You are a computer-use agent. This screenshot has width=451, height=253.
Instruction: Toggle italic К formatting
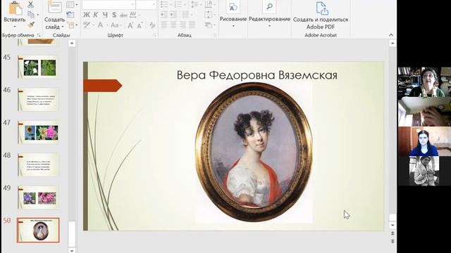96,14
